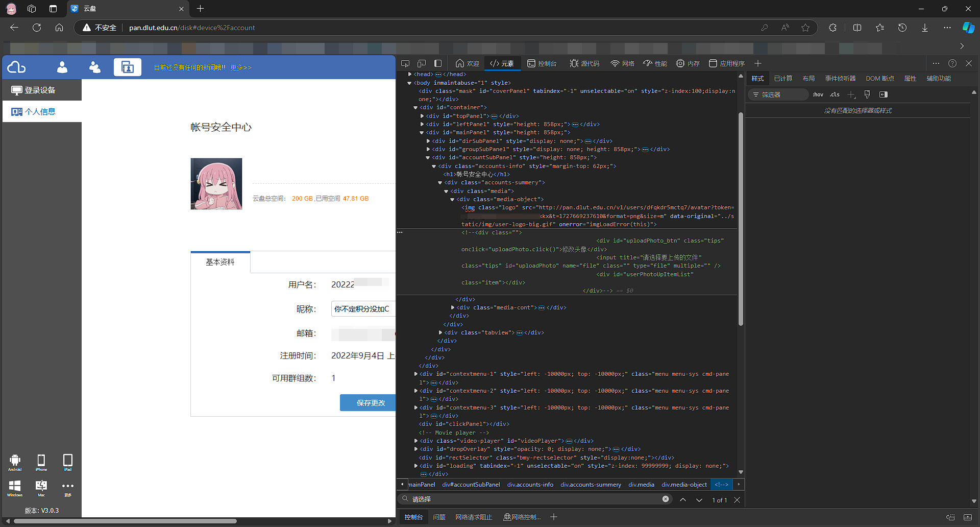Toggle the .cls class editor button
Screen dimensions: 980x527
pos(835,94)
